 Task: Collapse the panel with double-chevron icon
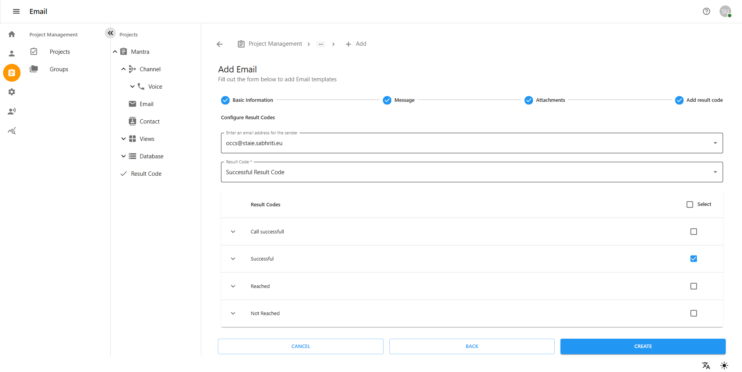[x=110, y=33]
